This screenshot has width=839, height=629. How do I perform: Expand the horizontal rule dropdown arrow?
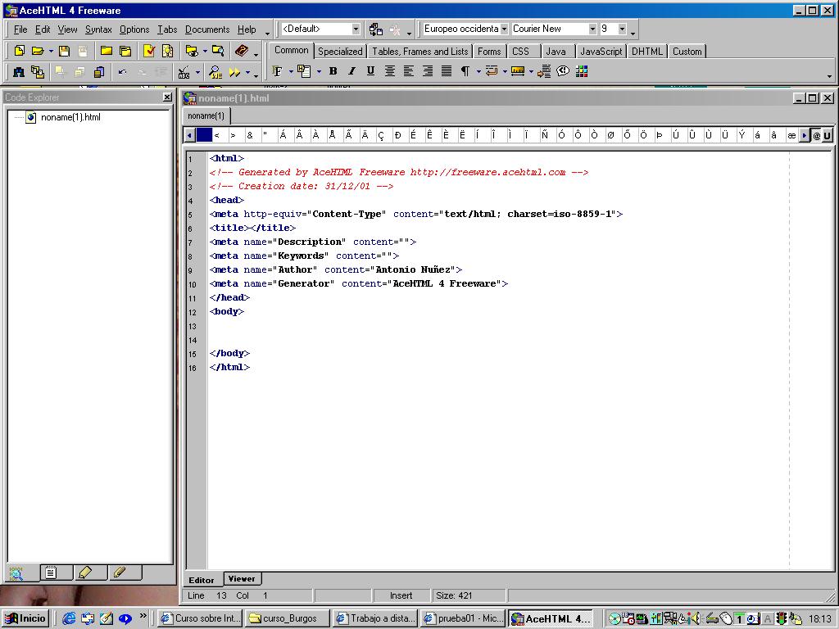531,72
